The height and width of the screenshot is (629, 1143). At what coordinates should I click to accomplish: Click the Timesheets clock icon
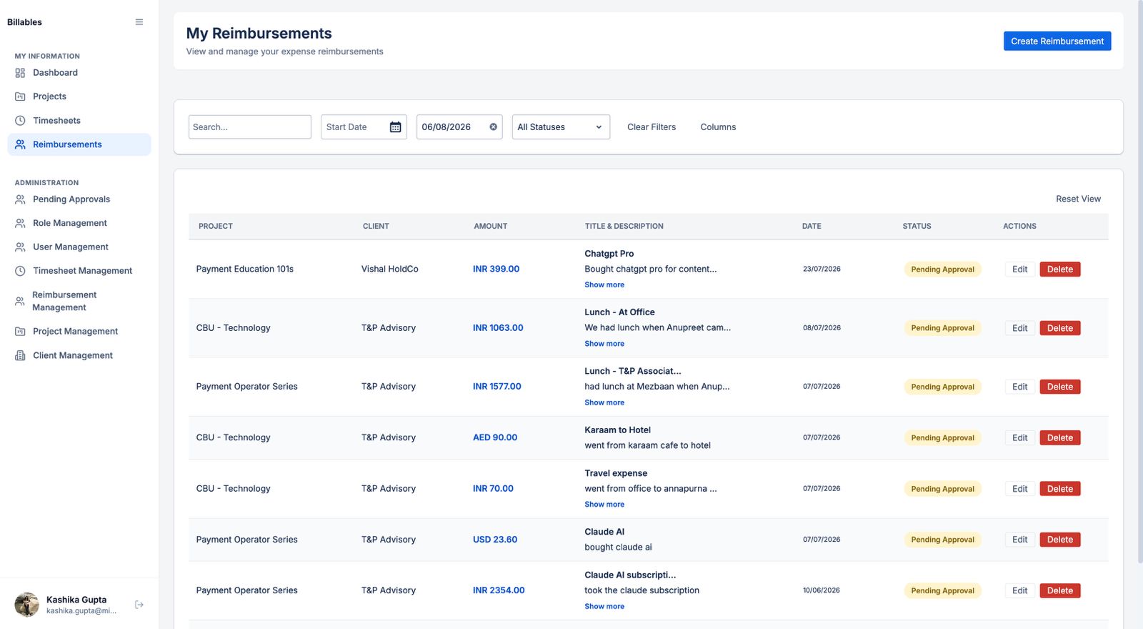(x=20, y=121)
